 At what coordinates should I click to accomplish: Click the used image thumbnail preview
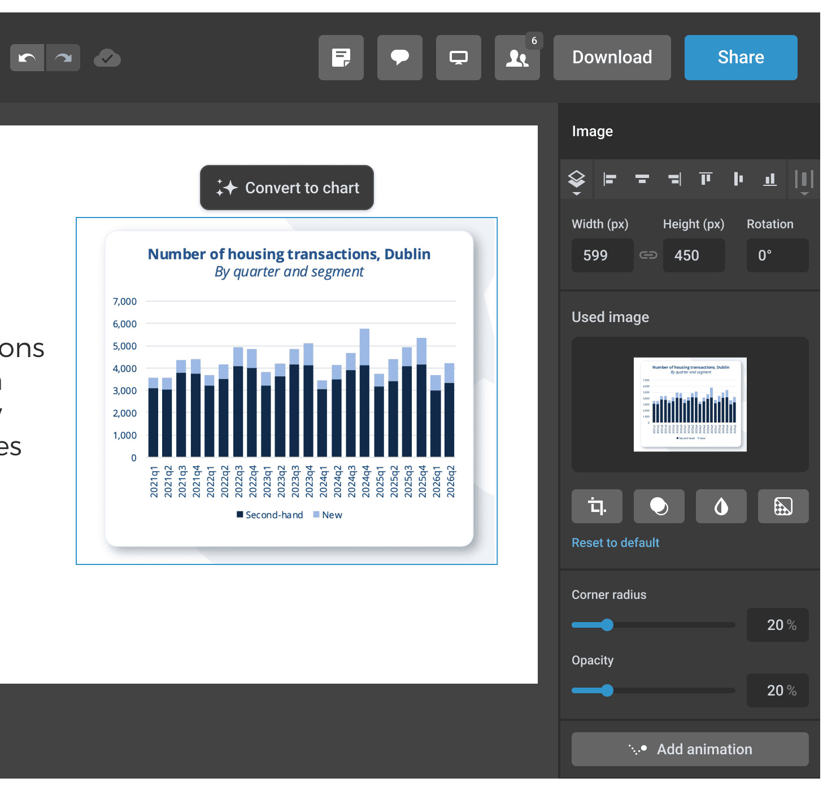[690, 405]
